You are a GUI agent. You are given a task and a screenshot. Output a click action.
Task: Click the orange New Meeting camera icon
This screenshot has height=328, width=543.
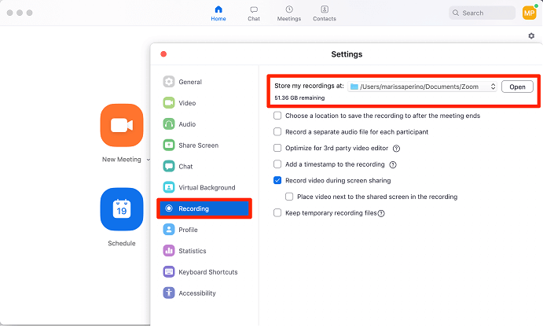click(x=121, y=125)
